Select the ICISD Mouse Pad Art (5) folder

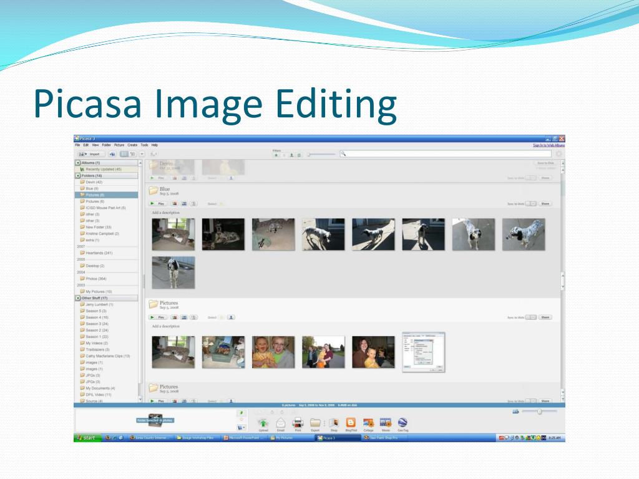click(x=105, y=208)
